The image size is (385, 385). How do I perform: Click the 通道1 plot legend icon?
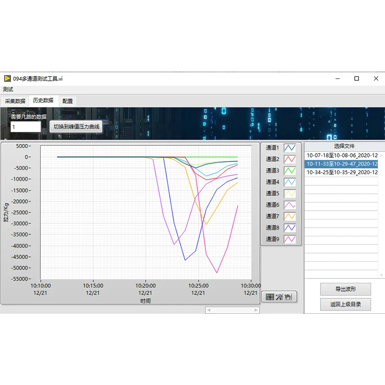(290, 148)
